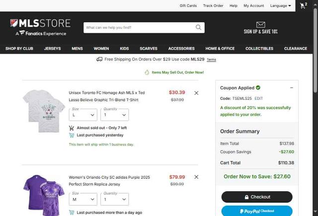Open the Kids menu
Screen dimensions: 318x216
click(124, 49)
